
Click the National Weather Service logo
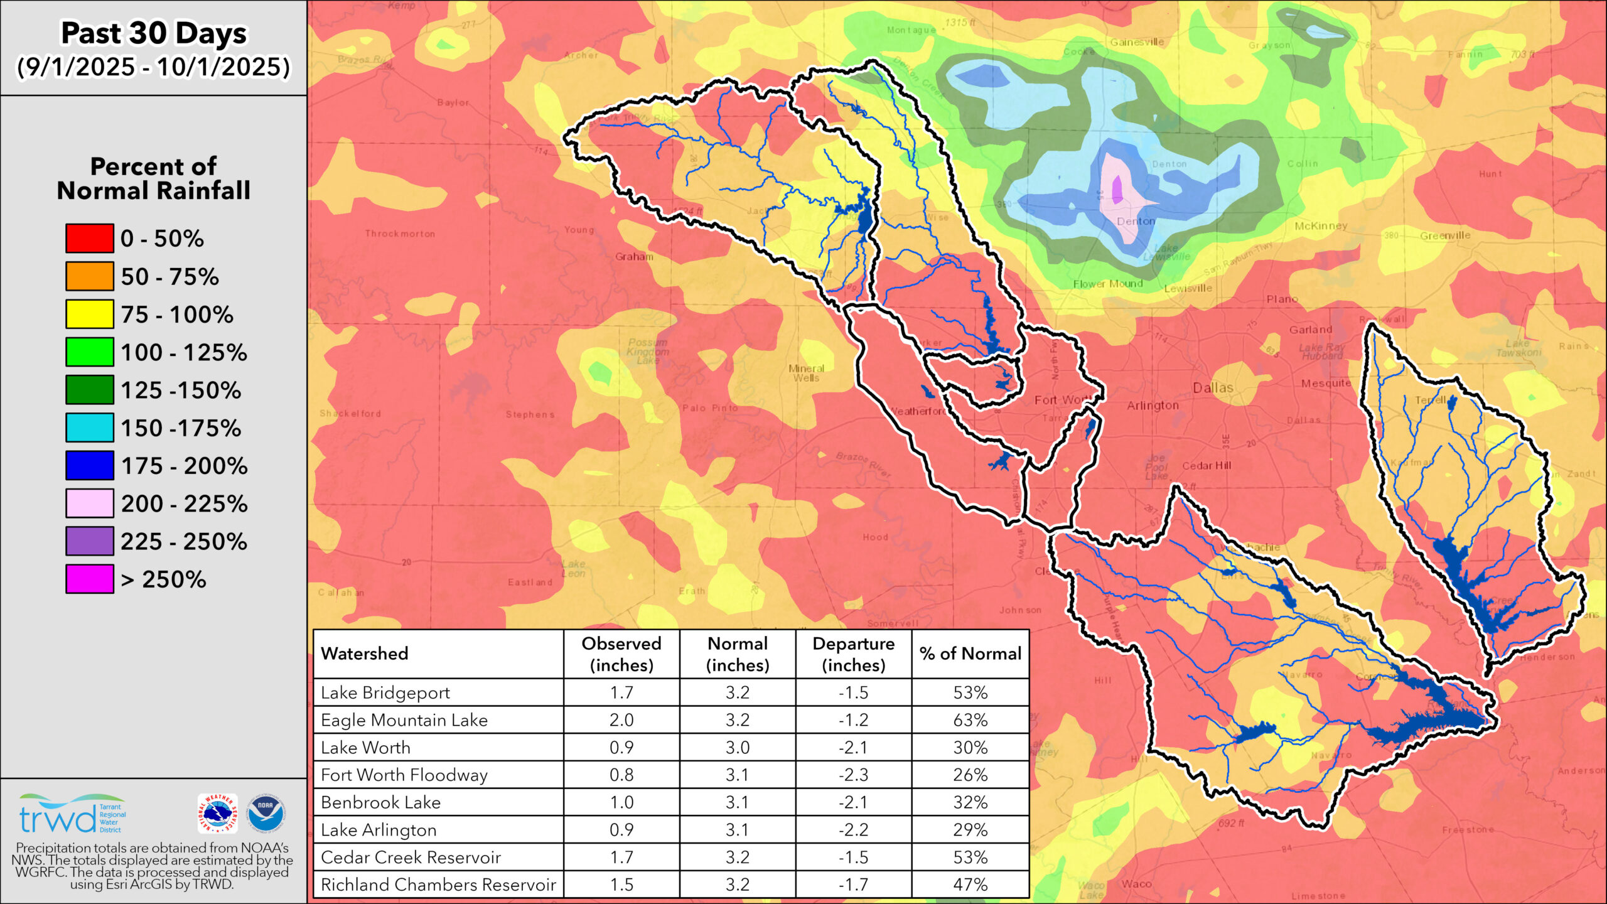(x=217, y=813)
